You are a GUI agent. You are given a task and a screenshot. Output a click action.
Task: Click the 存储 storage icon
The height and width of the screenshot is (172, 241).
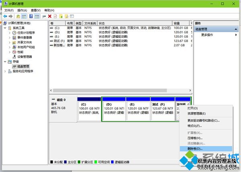pyautogui.click(x=10, y=61)
